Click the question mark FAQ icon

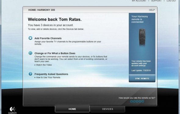click(31, 74)
